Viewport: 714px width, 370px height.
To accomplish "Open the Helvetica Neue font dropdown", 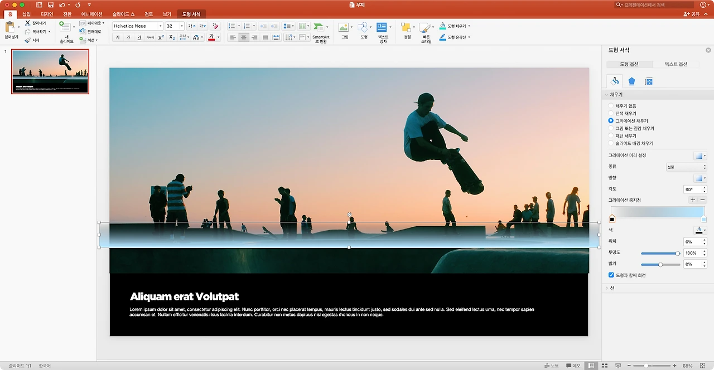I will click(160, 26).
